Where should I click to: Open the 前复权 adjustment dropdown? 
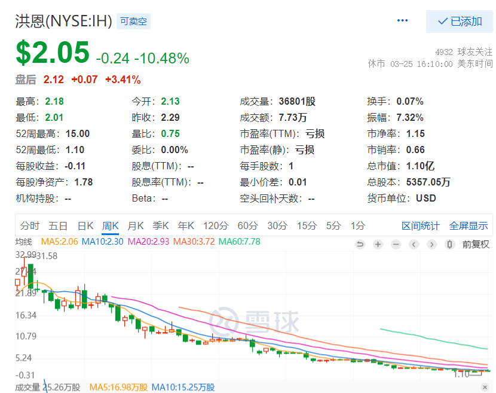(x=476, y=244)
